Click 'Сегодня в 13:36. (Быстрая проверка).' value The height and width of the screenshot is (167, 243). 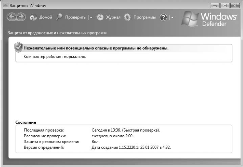126,130
